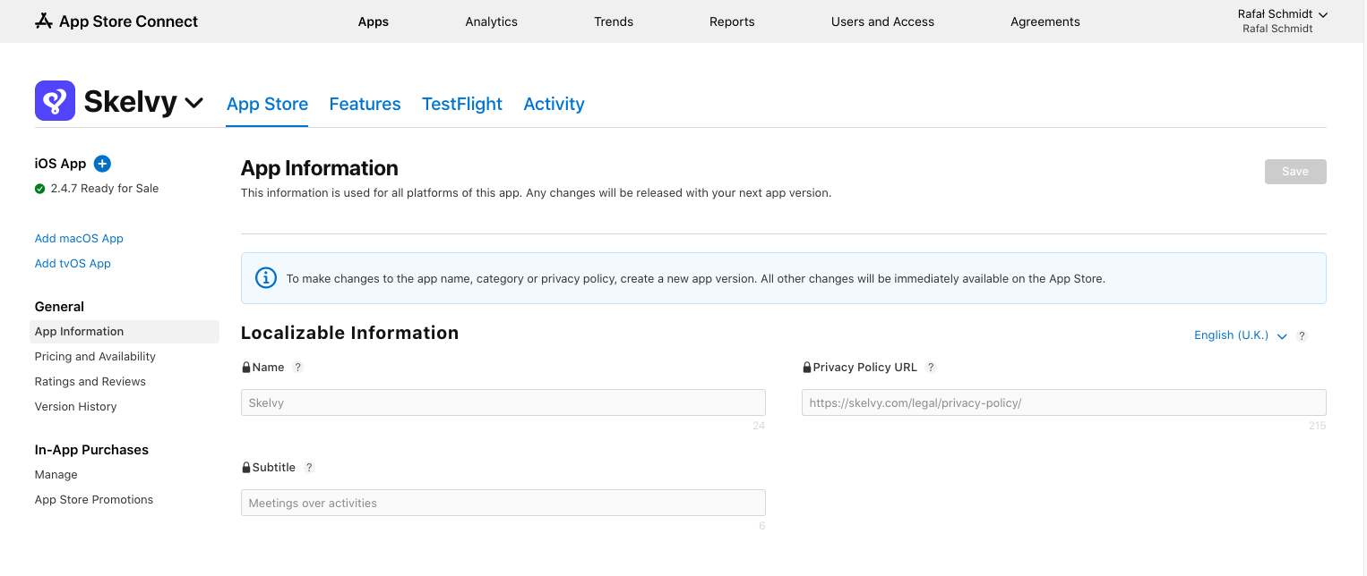
Task: Click the Save button
Action: pyautogui.click(x=1295, y=172)
